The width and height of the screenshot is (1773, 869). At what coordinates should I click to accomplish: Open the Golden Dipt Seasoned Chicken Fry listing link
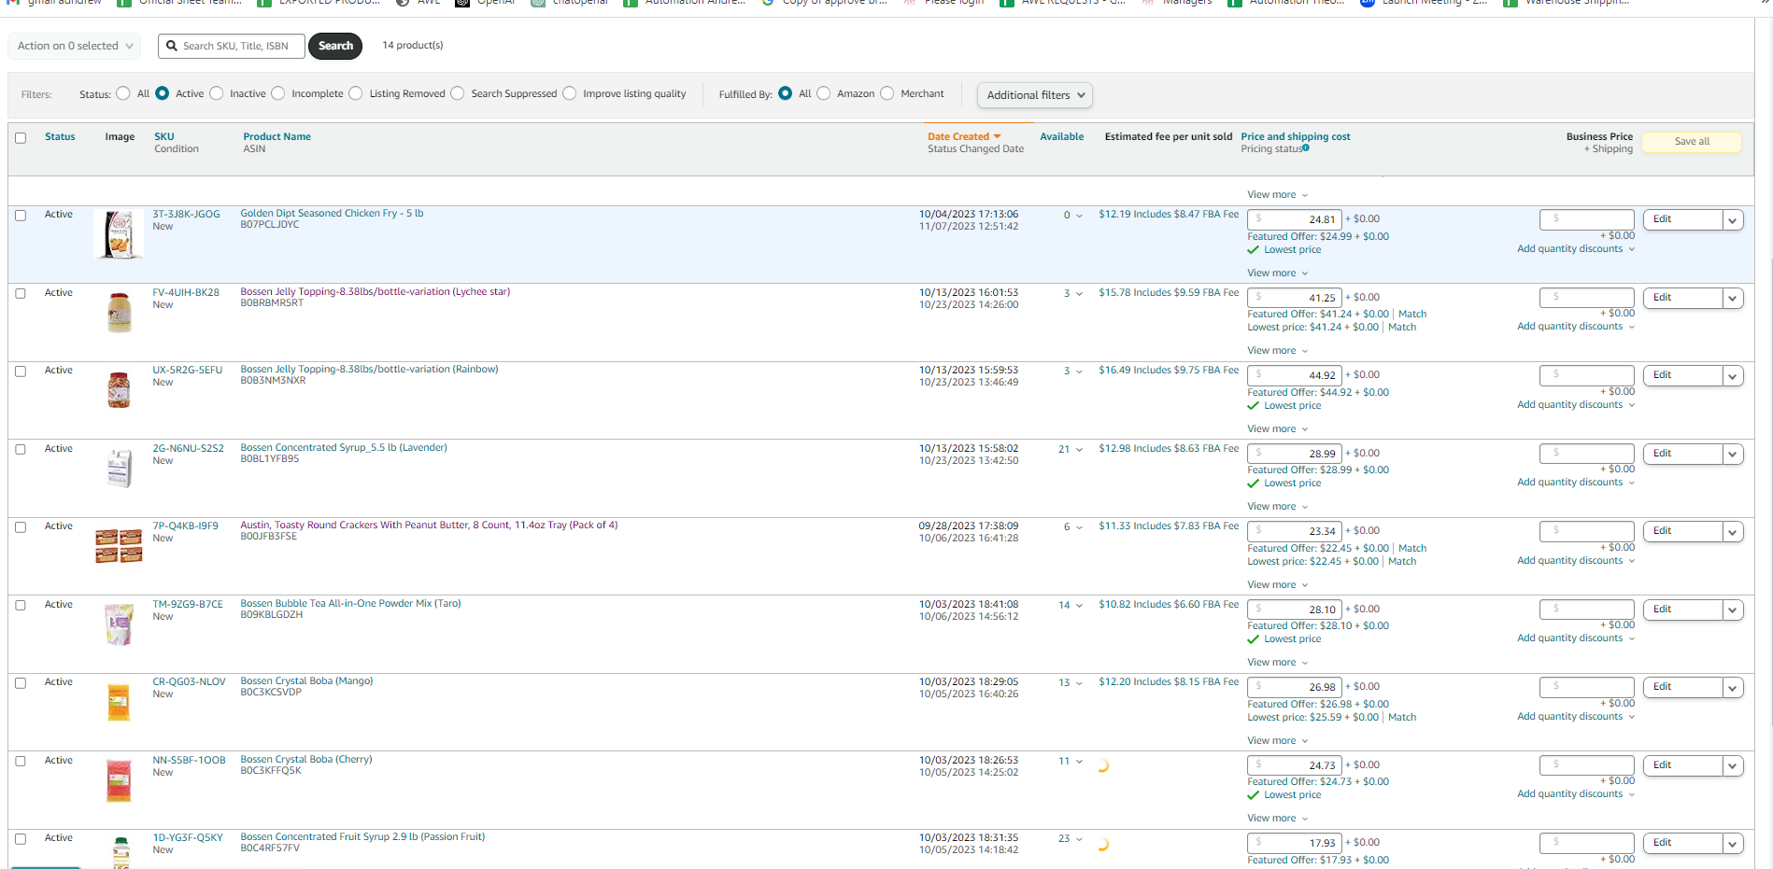coord(332,213)
